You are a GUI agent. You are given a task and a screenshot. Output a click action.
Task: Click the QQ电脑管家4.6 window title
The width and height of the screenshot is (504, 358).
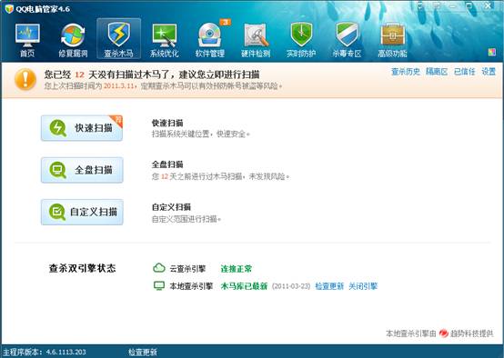point(43,9)
